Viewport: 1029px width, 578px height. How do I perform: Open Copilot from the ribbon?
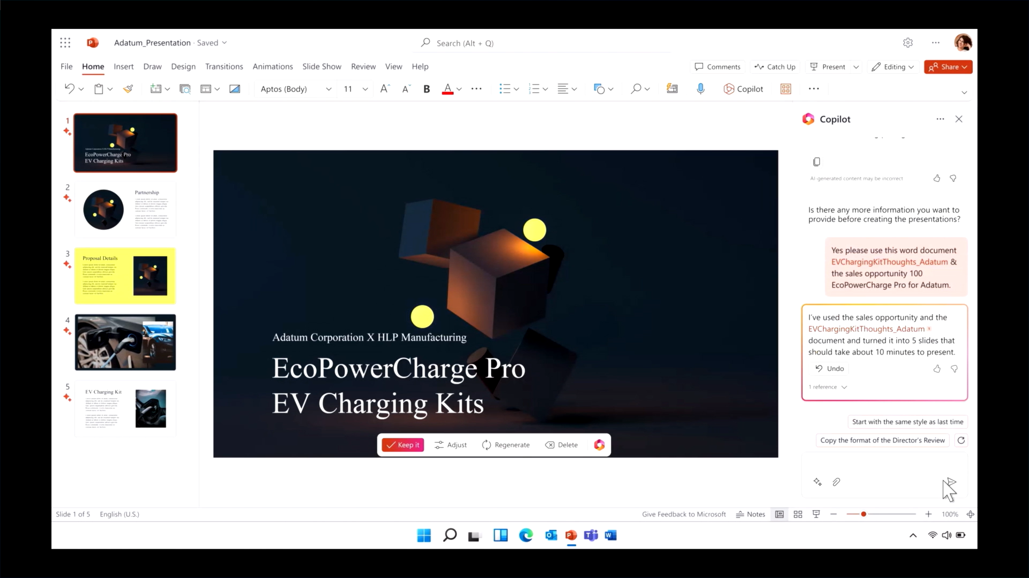(x=743, y=89)
